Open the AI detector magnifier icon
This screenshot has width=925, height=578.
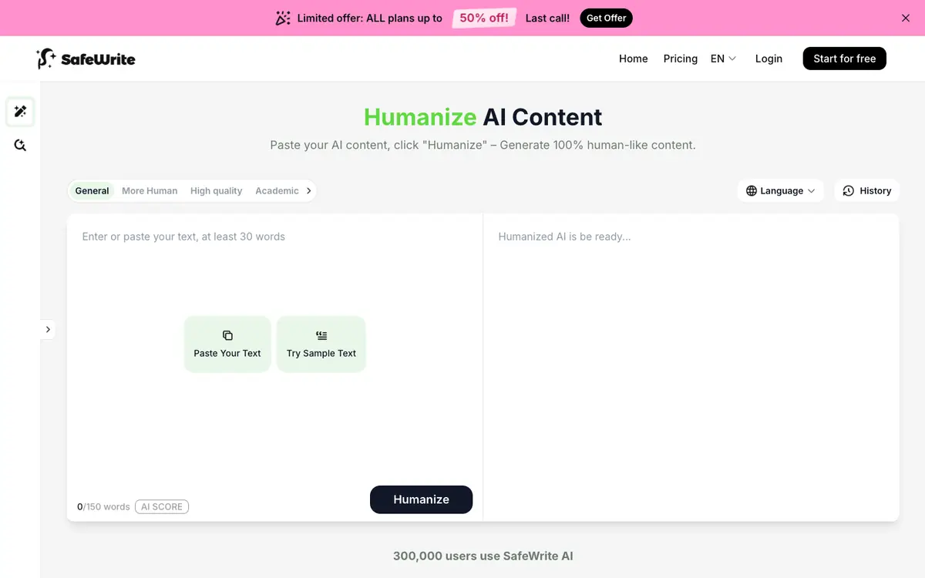click(20, 145)
